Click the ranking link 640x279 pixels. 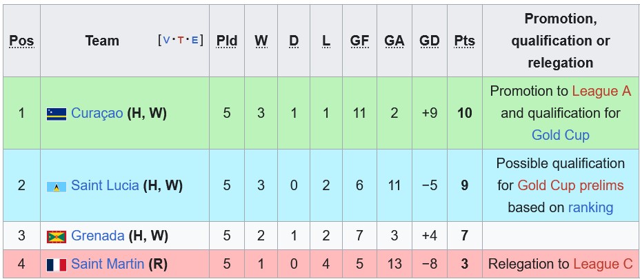(590, 207)
